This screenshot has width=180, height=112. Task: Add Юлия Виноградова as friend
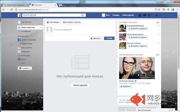[138, 37]
